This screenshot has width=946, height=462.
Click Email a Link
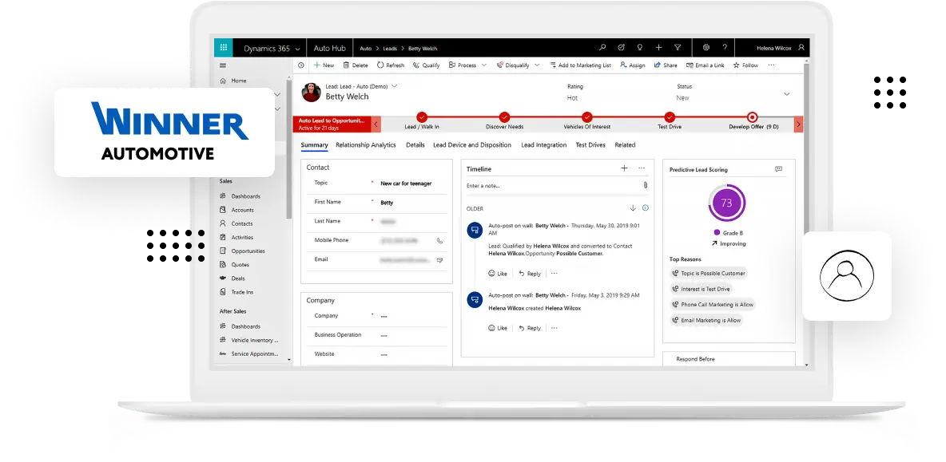click(706, 65)
